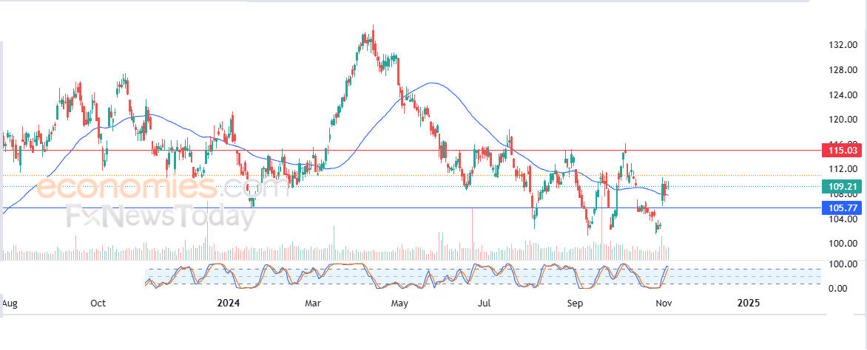
Task: Click the Jul label on time axis
Action: coord(485,303)
